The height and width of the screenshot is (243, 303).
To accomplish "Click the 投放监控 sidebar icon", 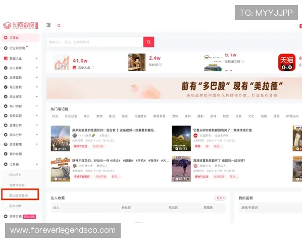I will point(6,116).
